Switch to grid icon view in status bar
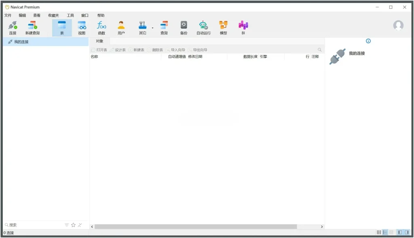Viewport: 414px width, 238px height. click(x=378, y=232)
